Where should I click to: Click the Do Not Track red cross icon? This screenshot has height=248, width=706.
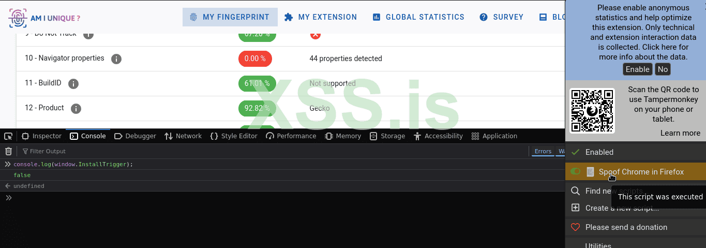pyautogui.click(x=315, y=35)
